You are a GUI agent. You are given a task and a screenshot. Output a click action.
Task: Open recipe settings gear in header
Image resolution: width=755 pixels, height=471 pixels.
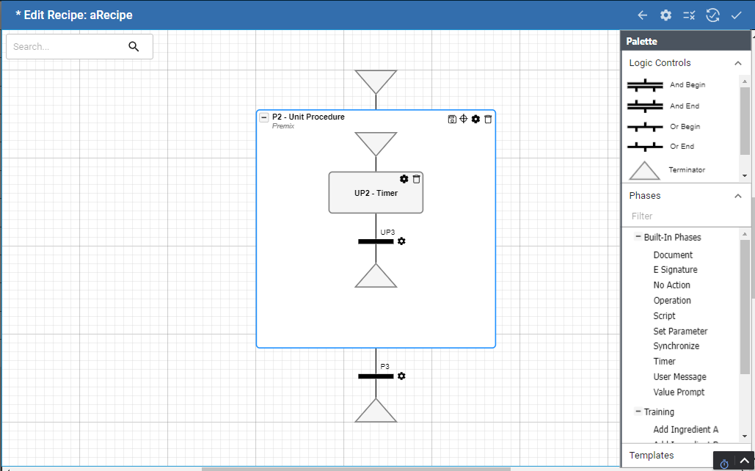coord(665,15)
